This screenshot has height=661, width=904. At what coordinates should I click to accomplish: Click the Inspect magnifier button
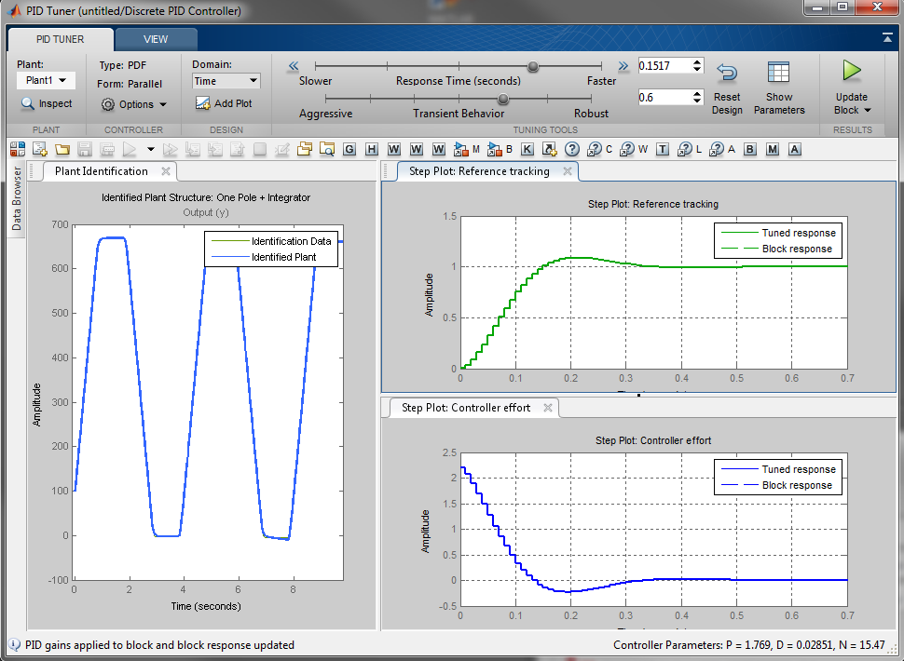point(46,104)
